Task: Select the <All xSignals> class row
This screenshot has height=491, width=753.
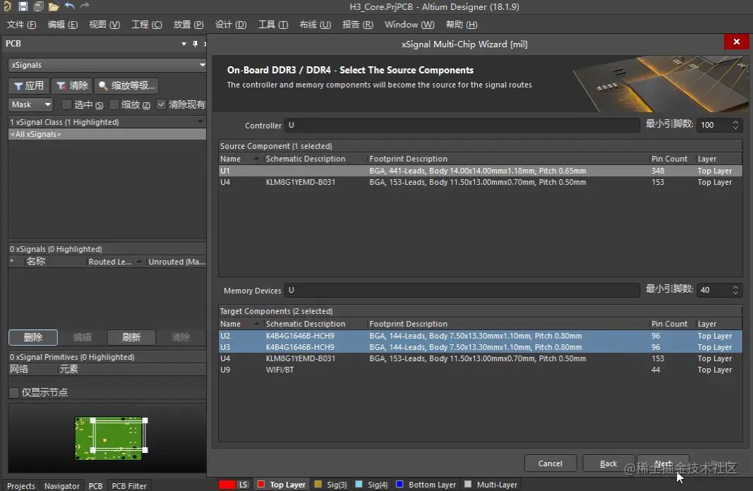Action: pos(107,134)
